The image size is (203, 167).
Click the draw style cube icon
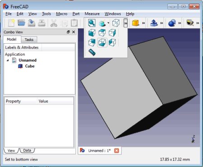coord(102,23)
